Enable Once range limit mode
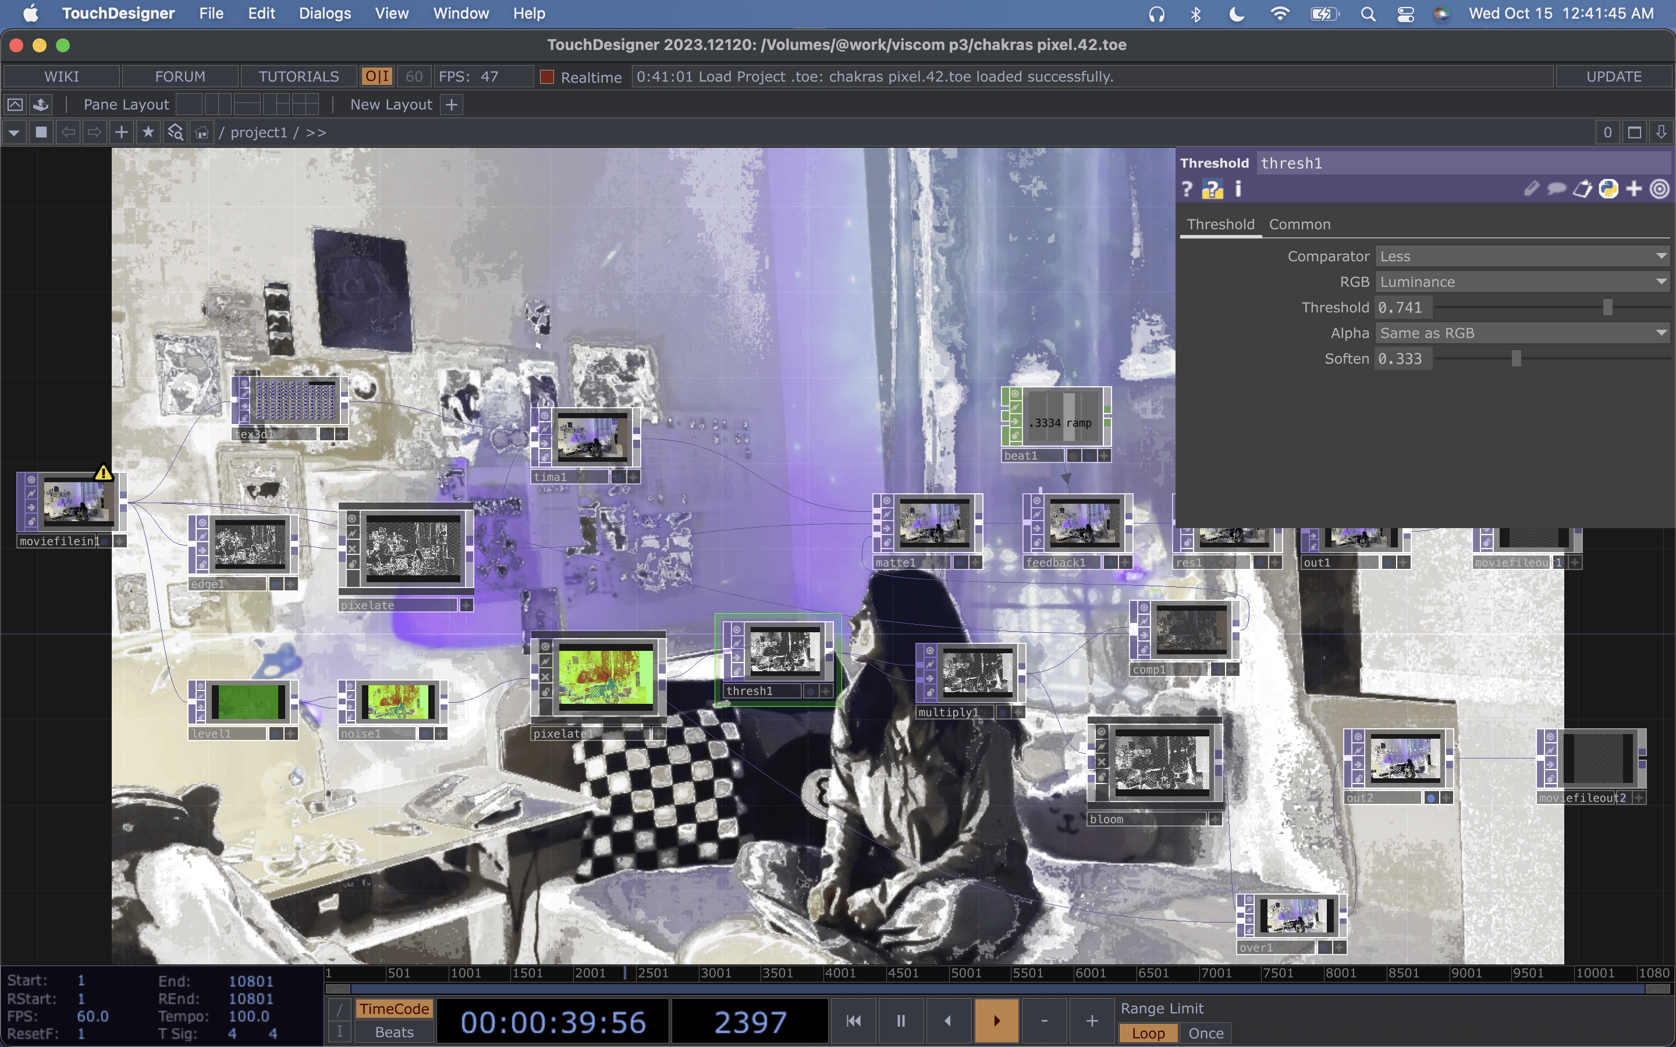 click(x=1205, y=1032)
